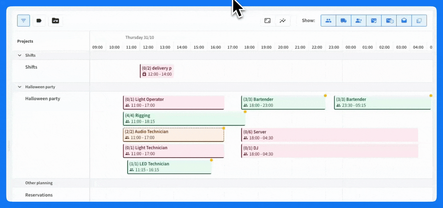
Task: Open the (0/1) DJ shift
Action: 330,151
